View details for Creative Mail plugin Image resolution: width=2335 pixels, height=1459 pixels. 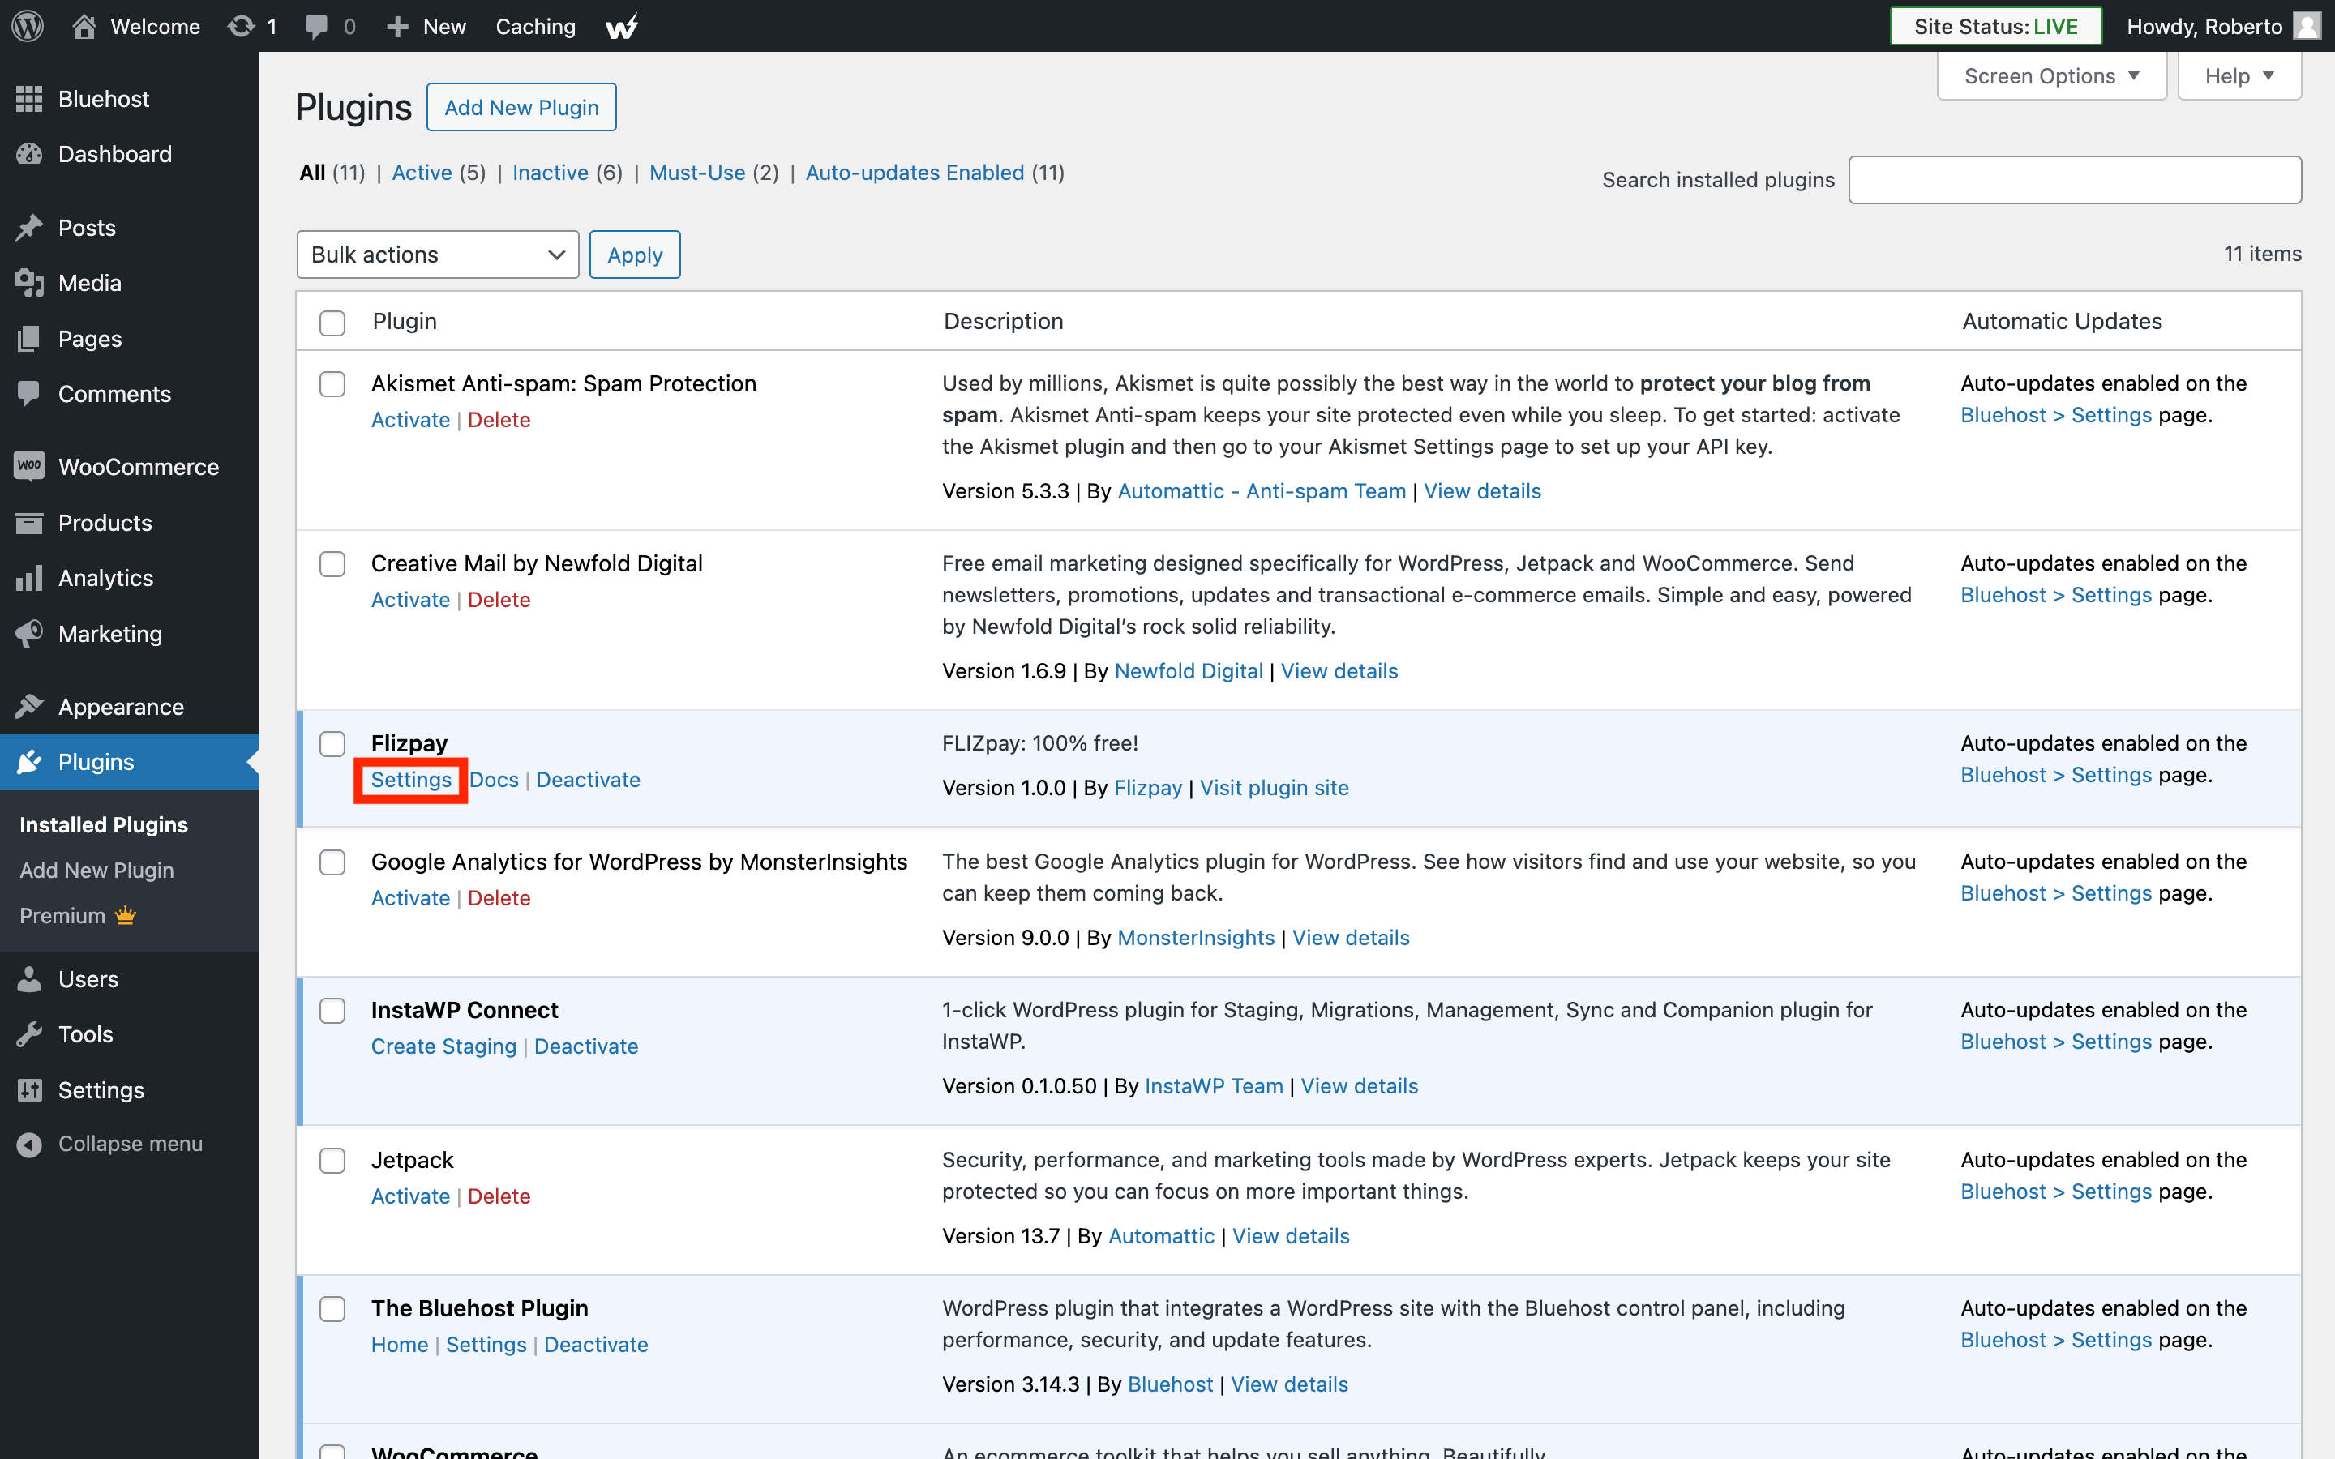pyautogui.click(x=1339, y=670)
